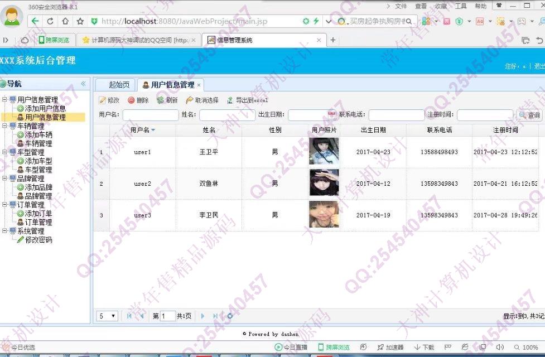Sort by 用户名 column header
Viewport: 545px width, 357px height.
click(142, 130)
